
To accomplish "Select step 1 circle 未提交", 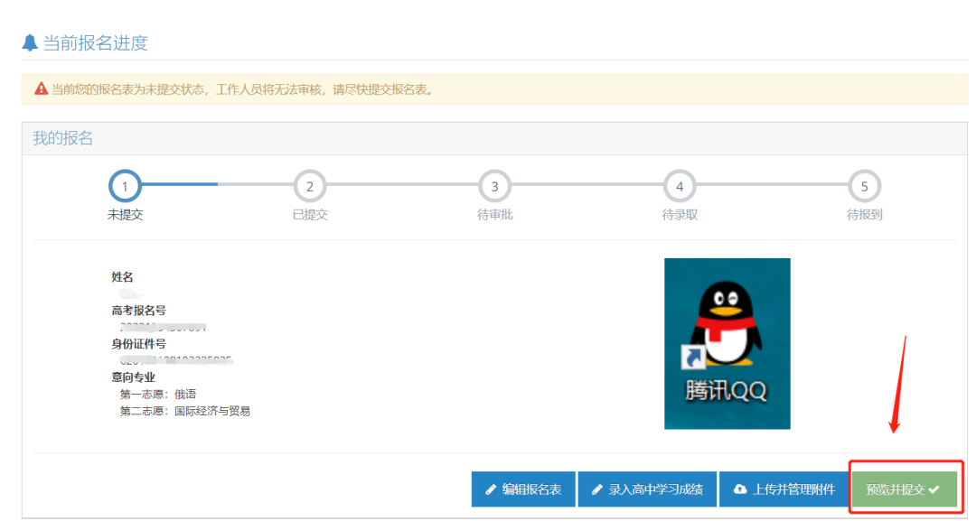I will tap(125, 187).
